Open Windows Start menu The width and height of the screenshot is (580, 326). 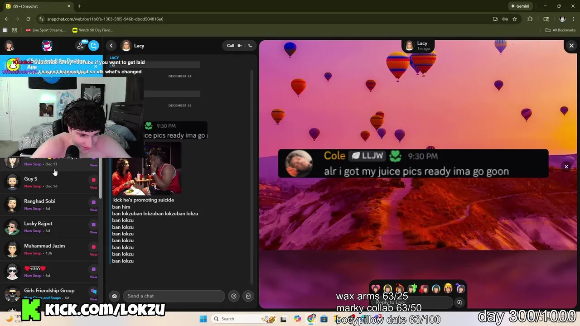[203, 319]
